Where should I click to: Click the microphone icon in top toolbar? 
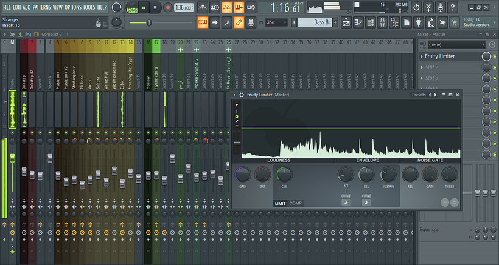(442, 8)
